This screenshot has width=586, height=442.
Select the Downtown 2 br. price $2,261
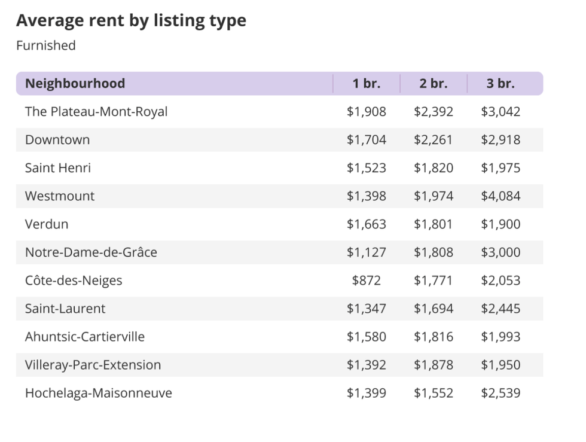(434, 140)
